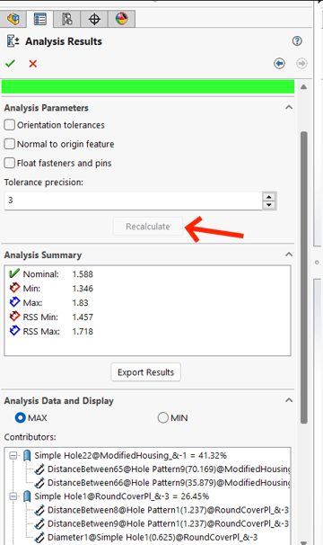The height and width of the screenshot is (545, 323).
Task: Collapse the Analysis Summary section
Action: tap(289, 255)
